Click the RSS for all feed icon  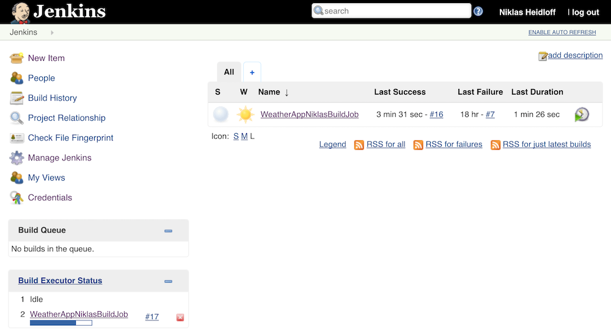click(x=359, y=145)
